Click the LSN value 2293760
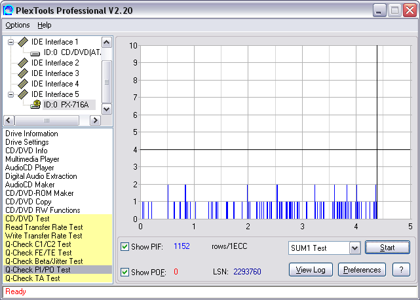Screen dimensions: 420x300 tap(247, 272)
